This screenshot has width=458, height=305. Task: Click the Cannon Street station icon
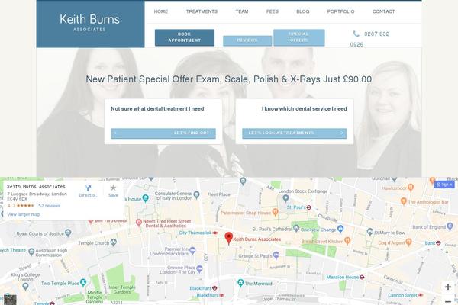(421, 295)
